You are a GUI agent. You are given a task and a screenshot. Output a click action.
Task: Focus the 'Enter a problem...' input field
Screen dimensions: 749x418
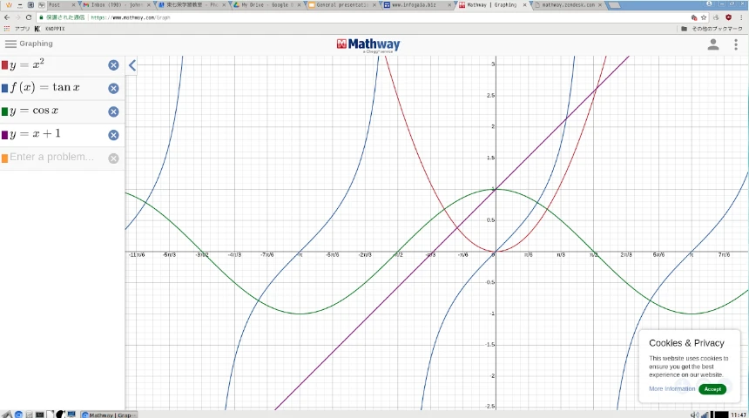pyautogui.click(x=52, y=157)
